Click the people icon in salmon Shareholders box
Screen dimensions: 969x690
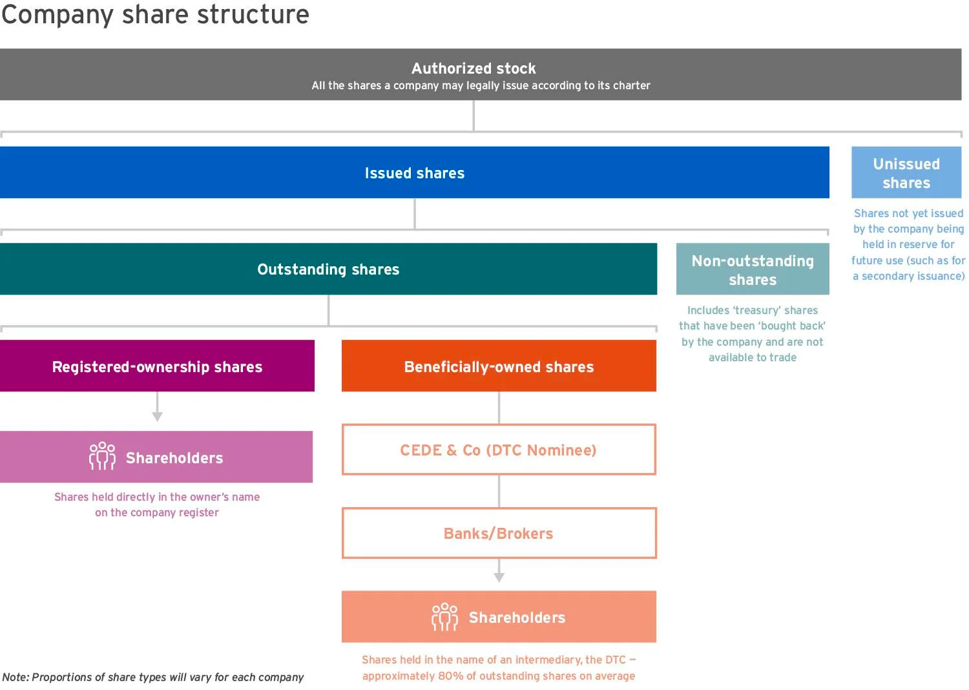(x=444, y=617)
